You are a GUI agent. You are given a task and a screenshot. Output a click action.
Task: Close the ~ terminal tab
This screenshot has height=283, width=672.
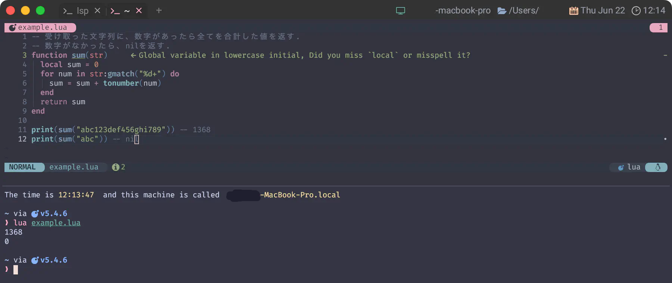pos(139,11)
